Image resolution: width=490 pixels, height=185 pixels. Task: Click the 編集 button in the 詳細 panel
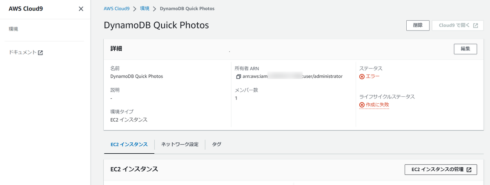465,49
